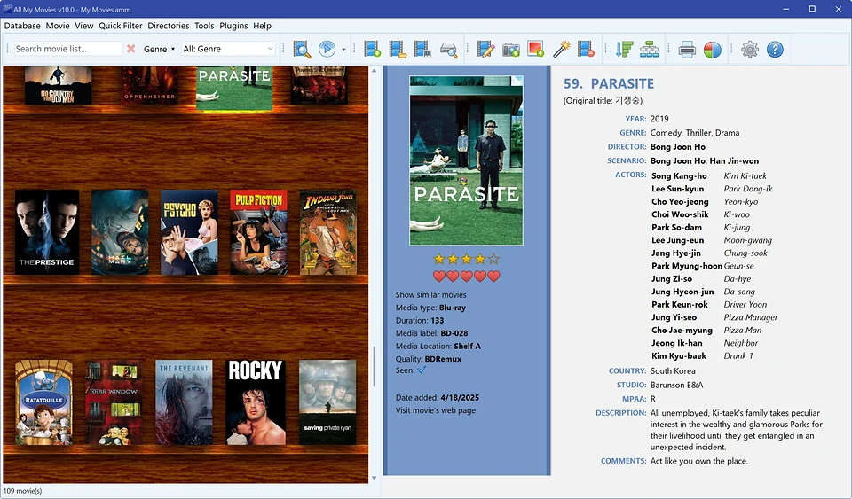Viewport: 852px width, 499px height.
Task: Click in the Search movie list field
Action: [x=68, y=49]
